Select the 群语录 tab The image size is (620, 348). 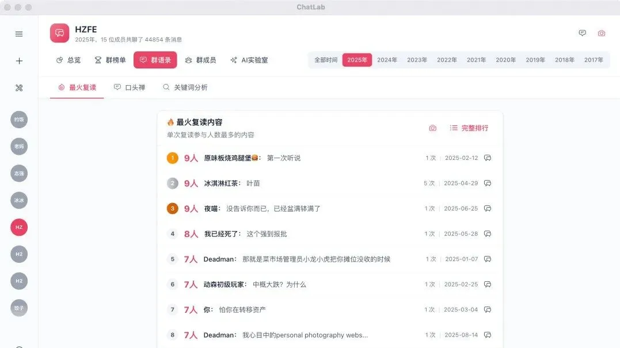point(155,60)
